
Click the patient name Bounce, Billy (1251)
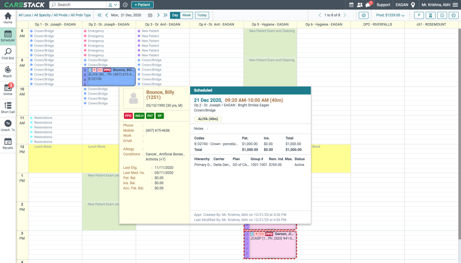pyautogui.click(x=160, y=95)
